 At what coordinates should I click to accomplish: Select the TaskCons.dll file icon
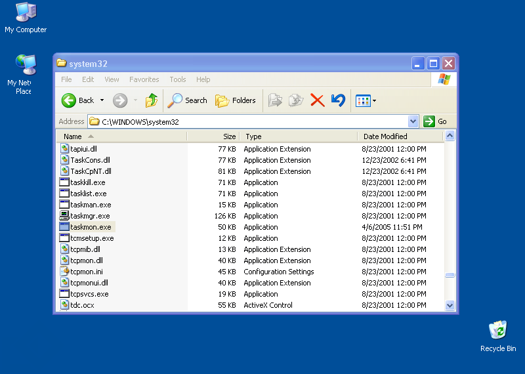64,159
